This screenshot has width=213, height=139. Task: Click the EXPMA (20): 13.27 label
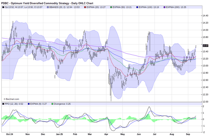(x=96, y=7)
